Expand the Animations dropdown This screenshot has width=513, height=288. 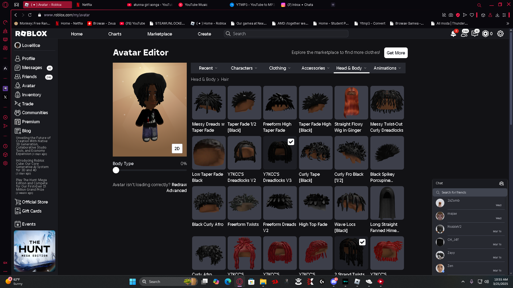[387, 68]
